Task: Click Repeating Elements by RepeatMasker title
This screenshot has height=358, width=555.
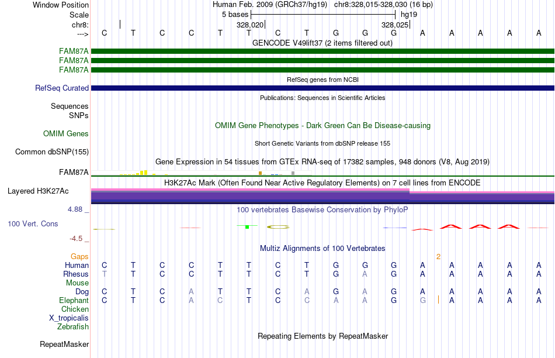Action: click(x=323, y=336)
